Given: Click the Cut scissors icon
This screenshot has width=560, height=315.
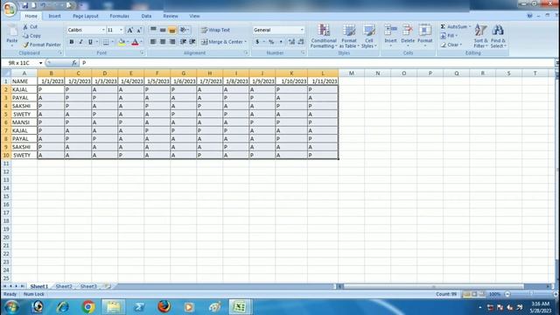Looking at the screenshot, I should (x=25, y=27).
